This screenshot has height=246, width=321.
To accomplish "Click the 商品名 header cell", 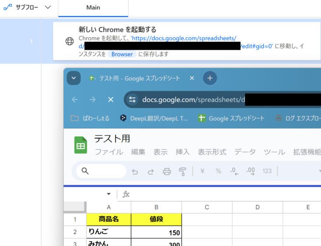I will click(109, 219).
